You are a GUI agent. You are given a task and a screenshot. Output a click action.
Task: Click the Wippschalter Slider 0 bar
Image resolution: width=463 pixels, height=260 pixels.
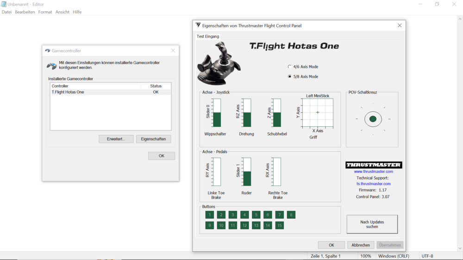[x=217, y=113]
